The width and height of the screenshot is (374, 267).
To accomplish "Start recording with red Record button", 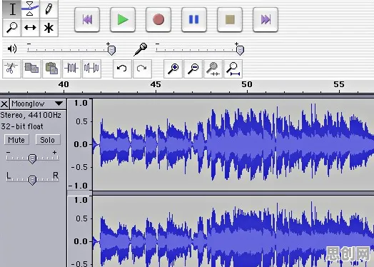I will pos(158,19).
